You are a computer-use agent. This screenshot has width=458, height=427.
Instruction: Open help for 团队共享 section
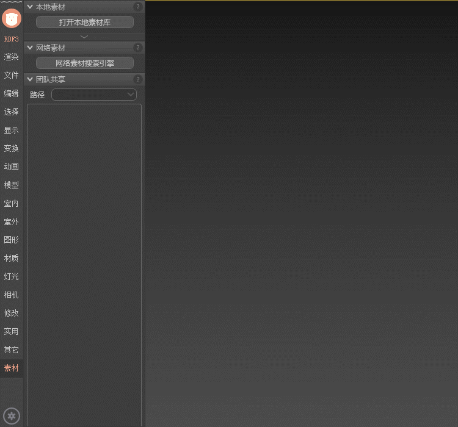pyautogui.click(x=138, y=79)
